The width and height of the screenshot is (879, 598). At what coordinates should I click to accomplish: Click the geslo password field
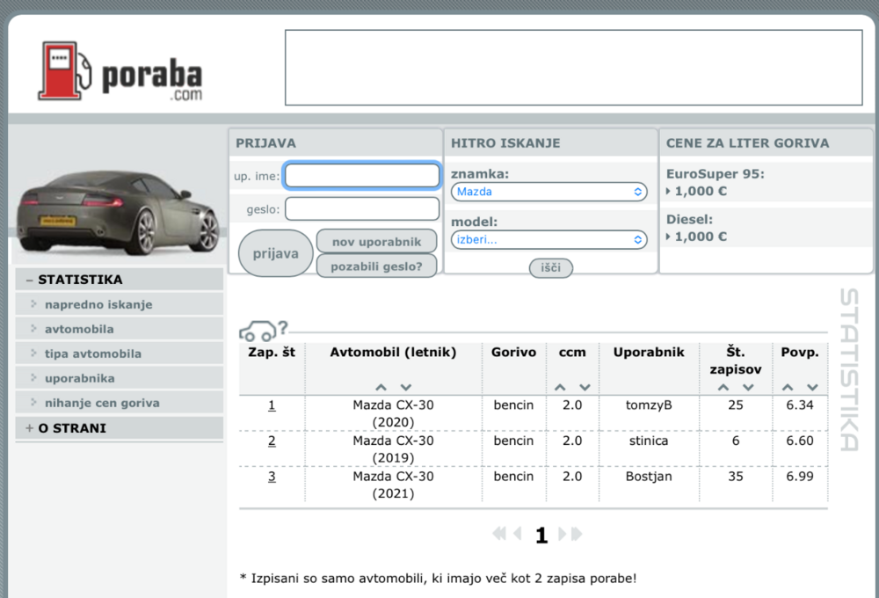(x=362, y=209)
